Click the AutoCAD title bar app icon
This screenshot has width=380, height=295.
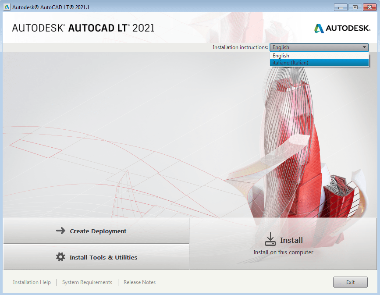click(x=7, y=7)
